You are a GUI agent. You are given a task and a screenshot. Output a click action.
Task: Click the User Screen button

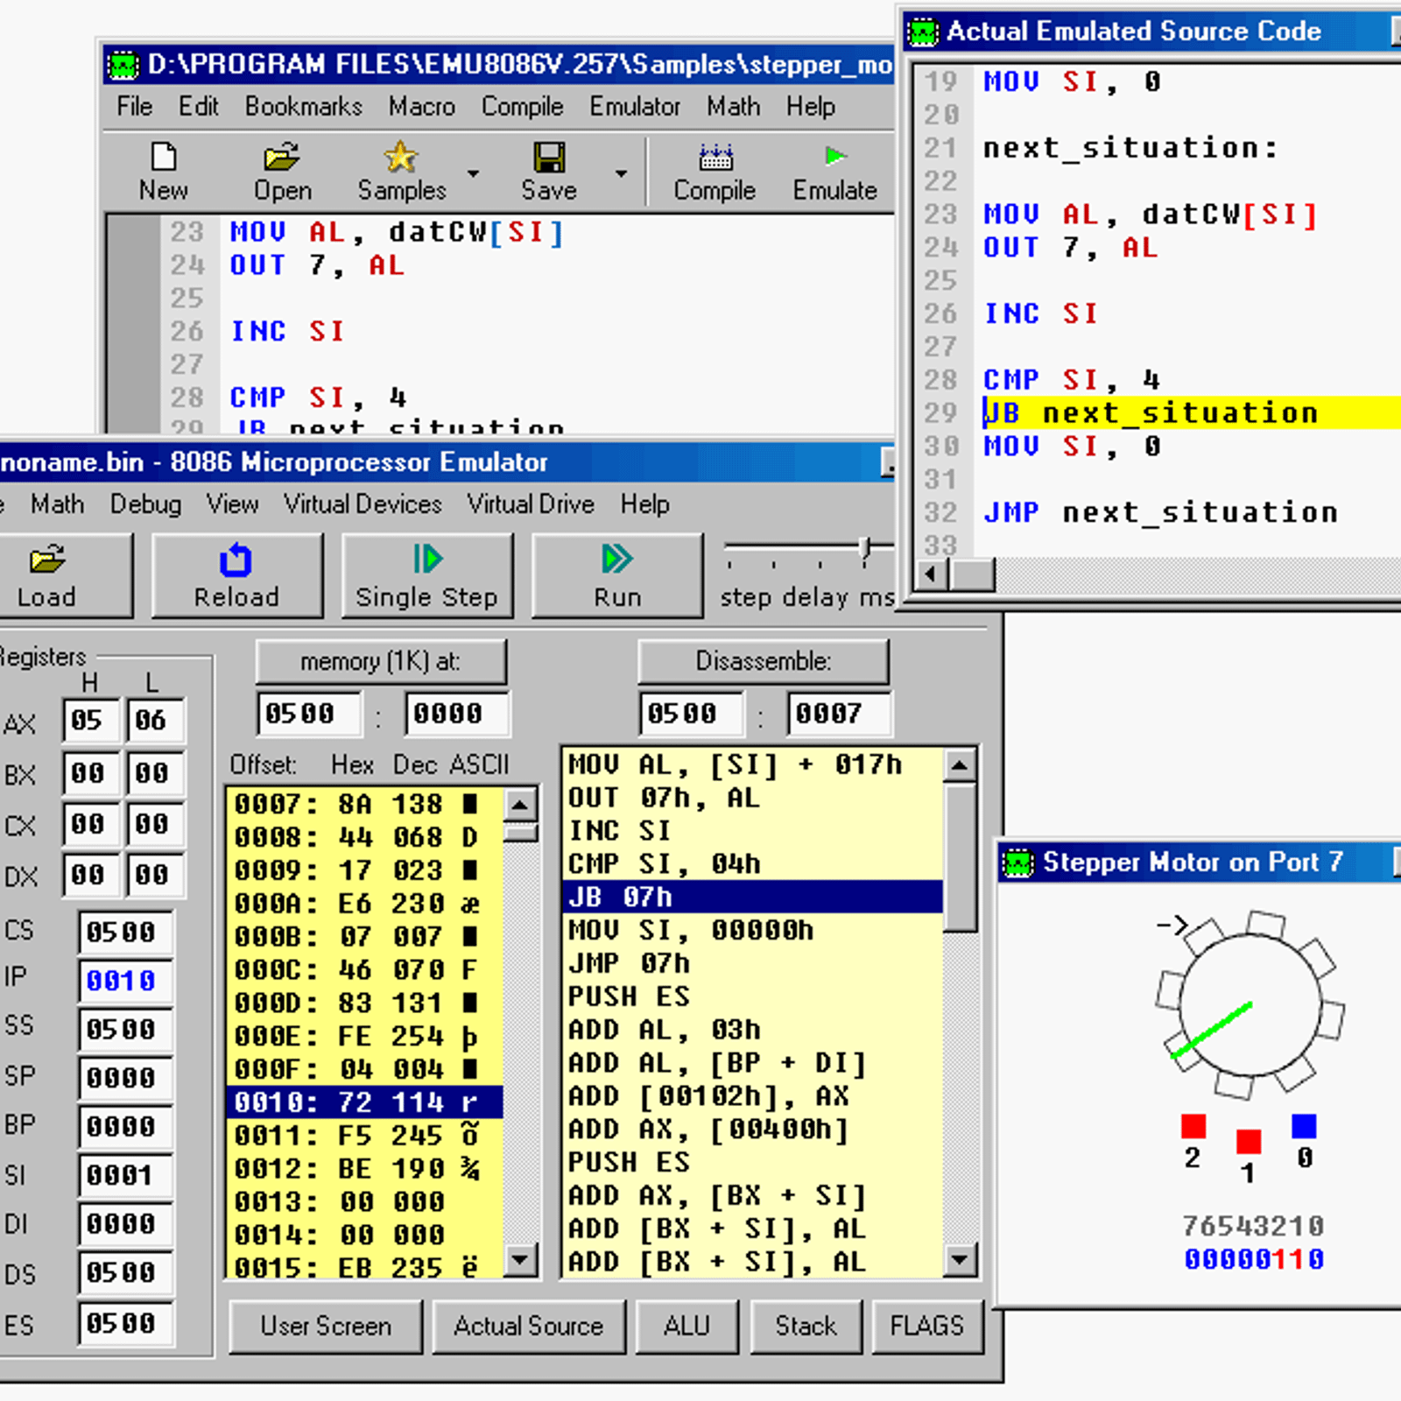pyautogui.click(x=326, y=1326)
